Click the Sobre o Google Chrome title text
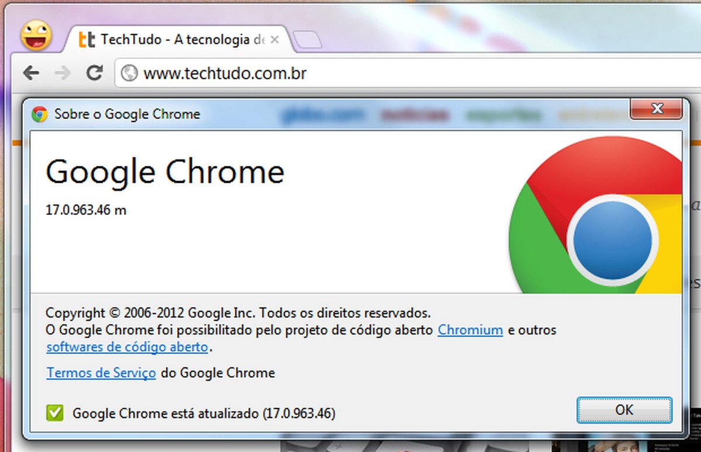The image size is (701, 452). click(x=127, y=114)
